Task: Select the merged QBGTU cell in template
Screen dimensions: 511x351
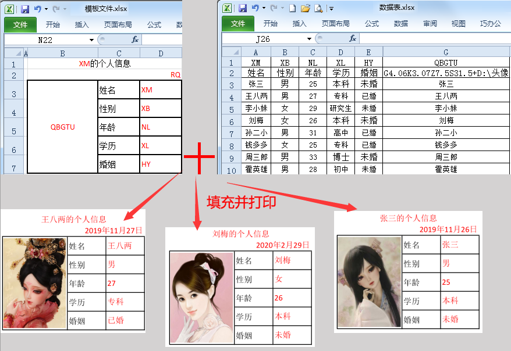Action: 63,127
